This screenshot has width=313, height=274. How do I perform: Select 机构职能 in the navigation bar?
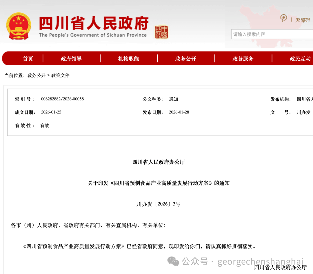click(128, 59)
